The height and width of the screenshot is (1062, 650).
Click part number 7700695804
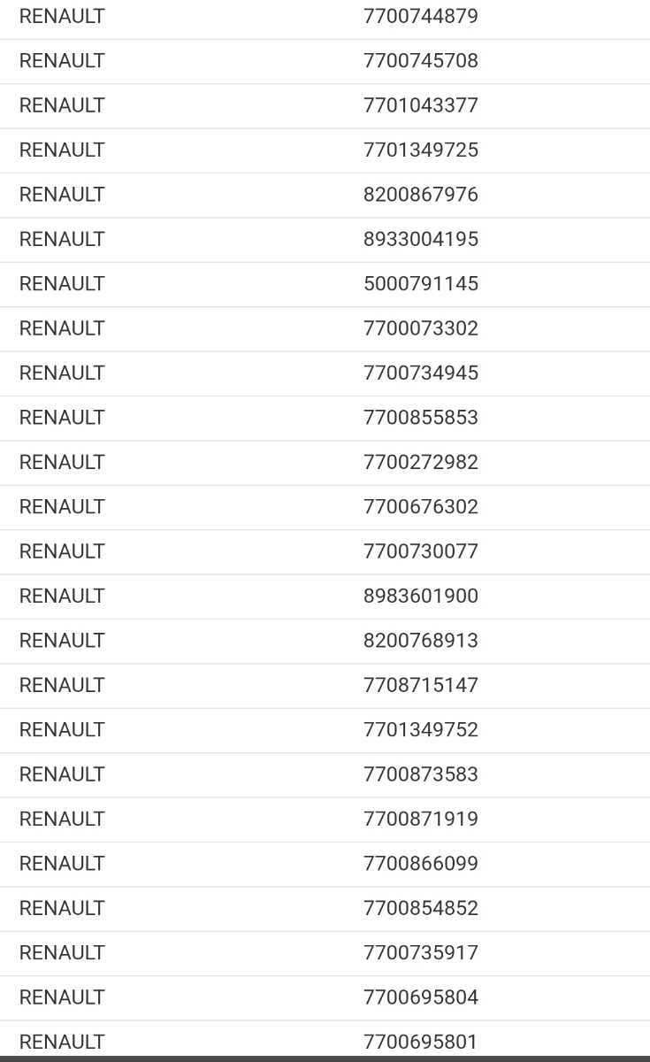[x=420, y=997]
